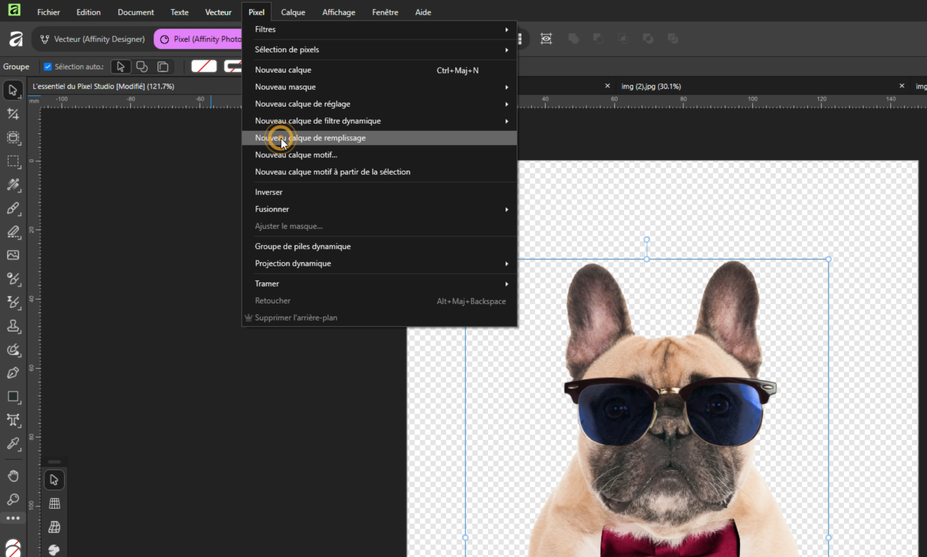Click the Artistic Text tool
The width and height of the screenshot is (927, 557).
(13, 420)
